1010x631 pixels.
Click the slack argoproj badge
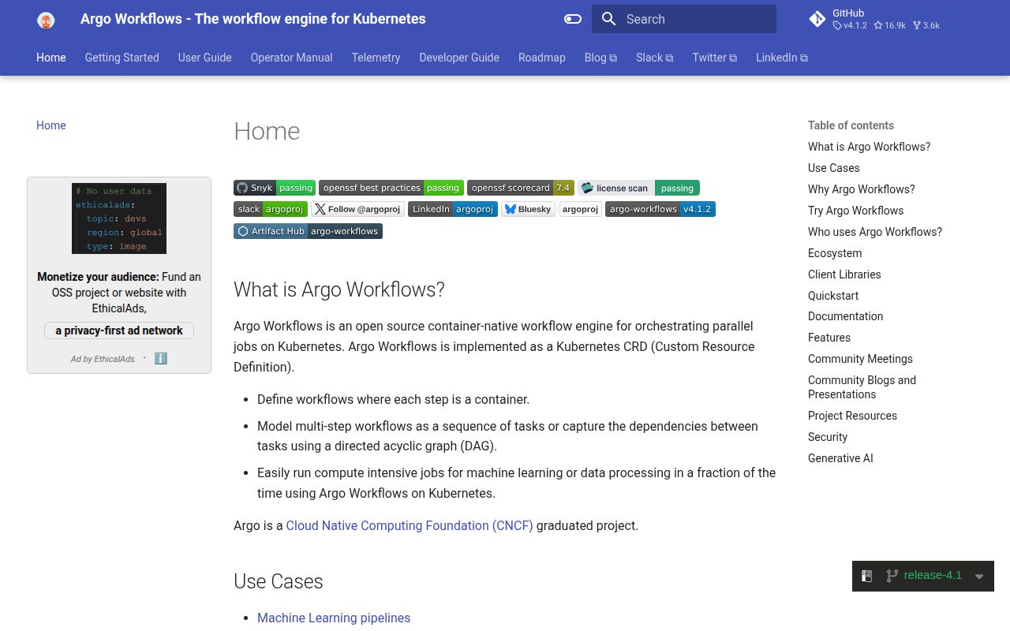(x=271, y=209)
